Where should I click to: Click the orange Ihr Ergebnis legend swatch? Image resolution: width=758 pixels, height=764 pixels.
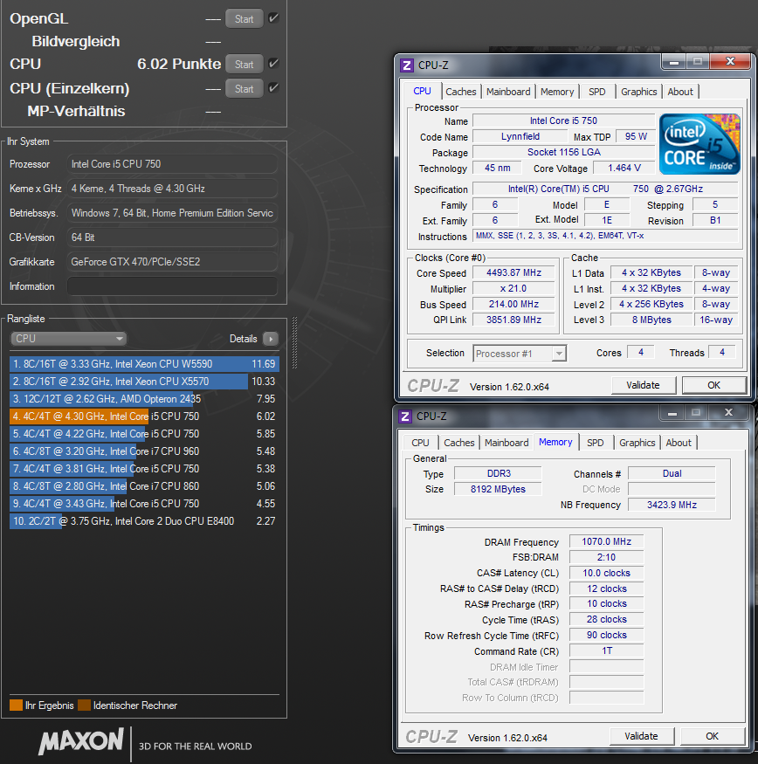click(x=16, y=705)
